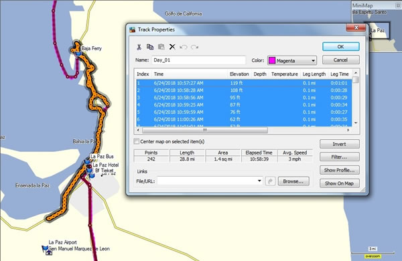Click the table scroll up arrow

(x=356, y=73)
